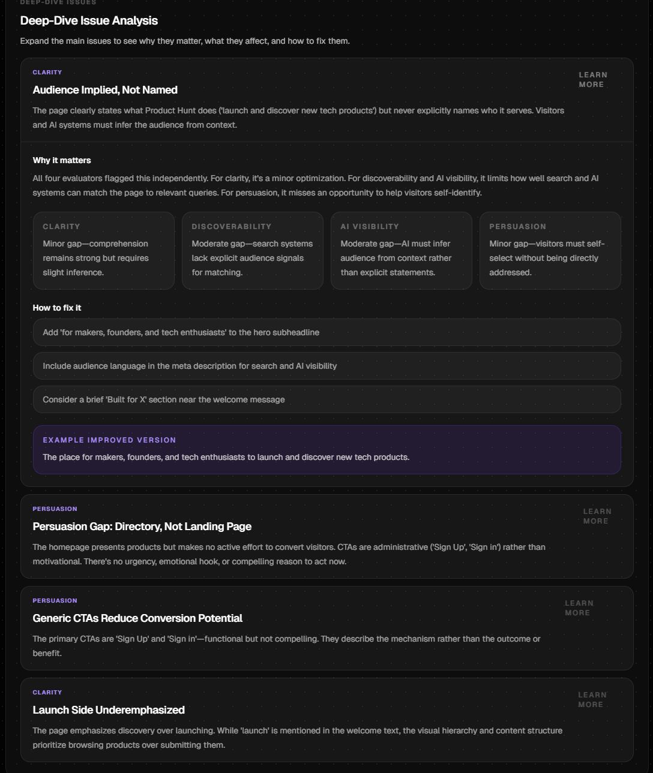
Task: Select the Discoverability impact card
Action: 252,251
